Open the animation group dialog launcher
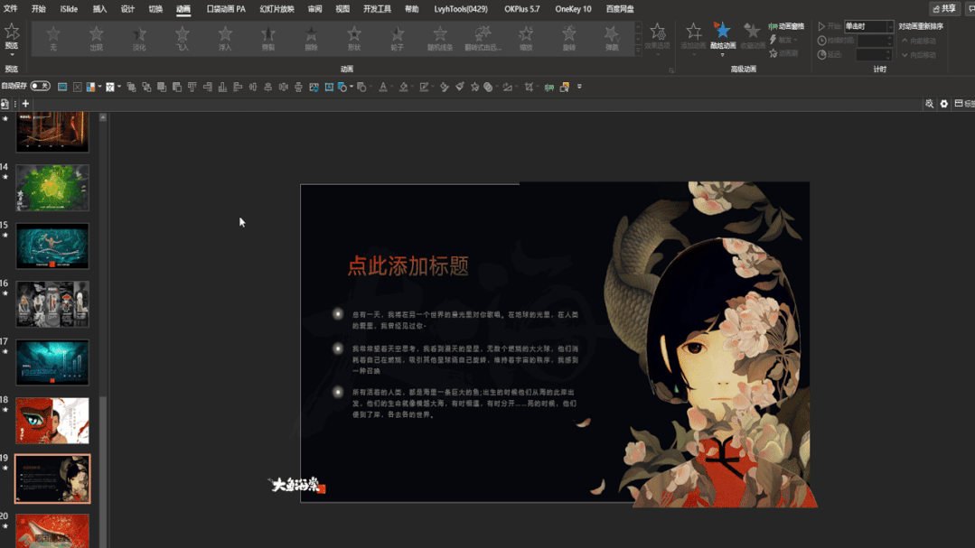 [671, 70]
